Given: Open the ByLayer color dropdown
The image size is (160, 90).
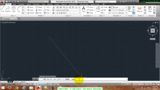Looking at the screenshot, I should point(119,7).
